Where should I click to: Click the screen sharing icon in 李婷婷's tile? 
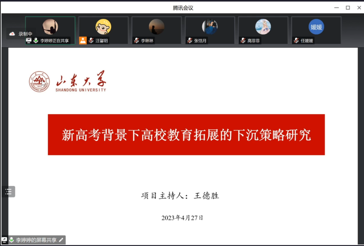tap(29, 41)
